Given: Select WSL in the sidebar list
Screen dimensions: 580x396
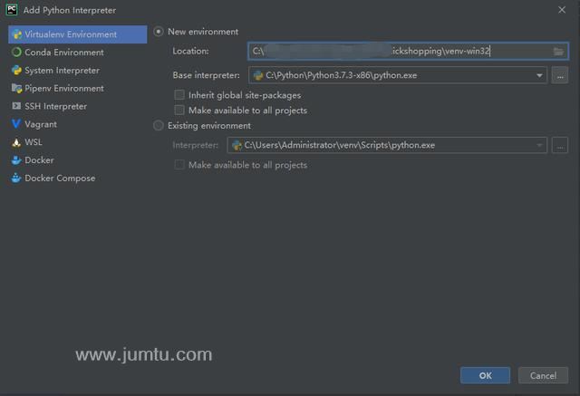Looking at the screenshot, I should point(78,142).
